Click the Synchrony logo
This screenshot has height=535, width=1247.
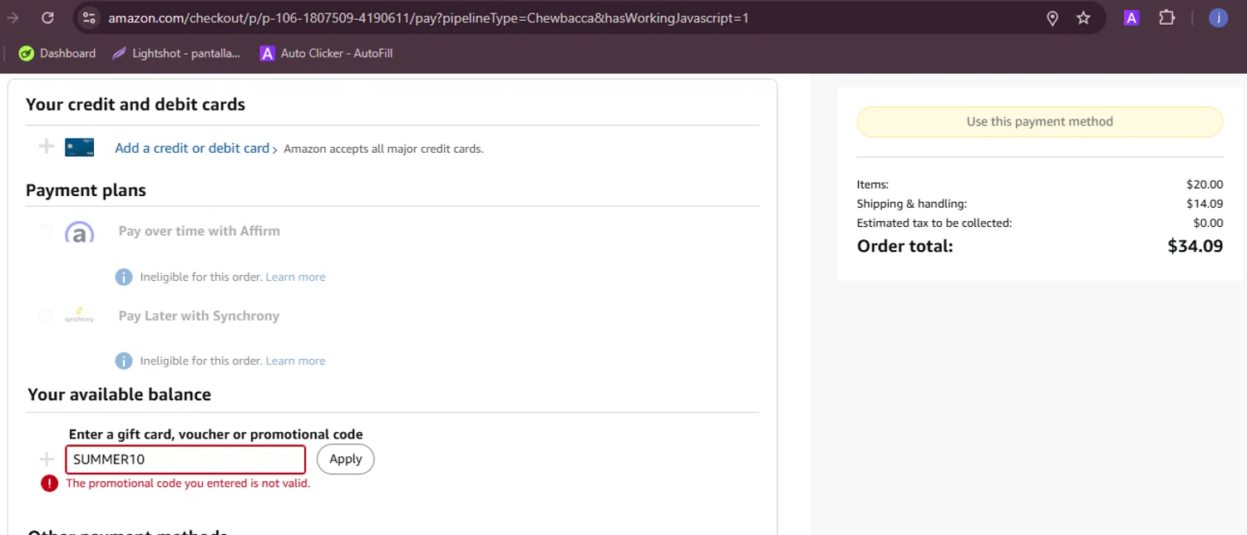pos(79,316)
